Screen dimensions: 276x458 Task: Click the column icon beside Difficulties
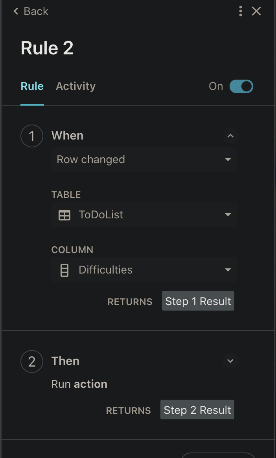tap(64, 270)
